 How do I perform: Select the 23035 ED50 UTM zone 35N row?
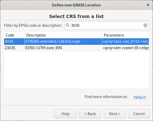[76, 48]
